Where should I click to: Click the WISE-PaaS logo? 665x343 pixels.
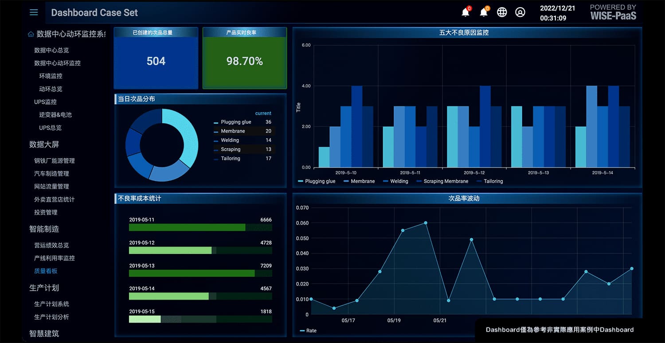click(613, 12)
